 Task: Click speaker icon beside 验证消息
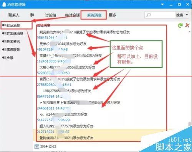click(4, 25)
